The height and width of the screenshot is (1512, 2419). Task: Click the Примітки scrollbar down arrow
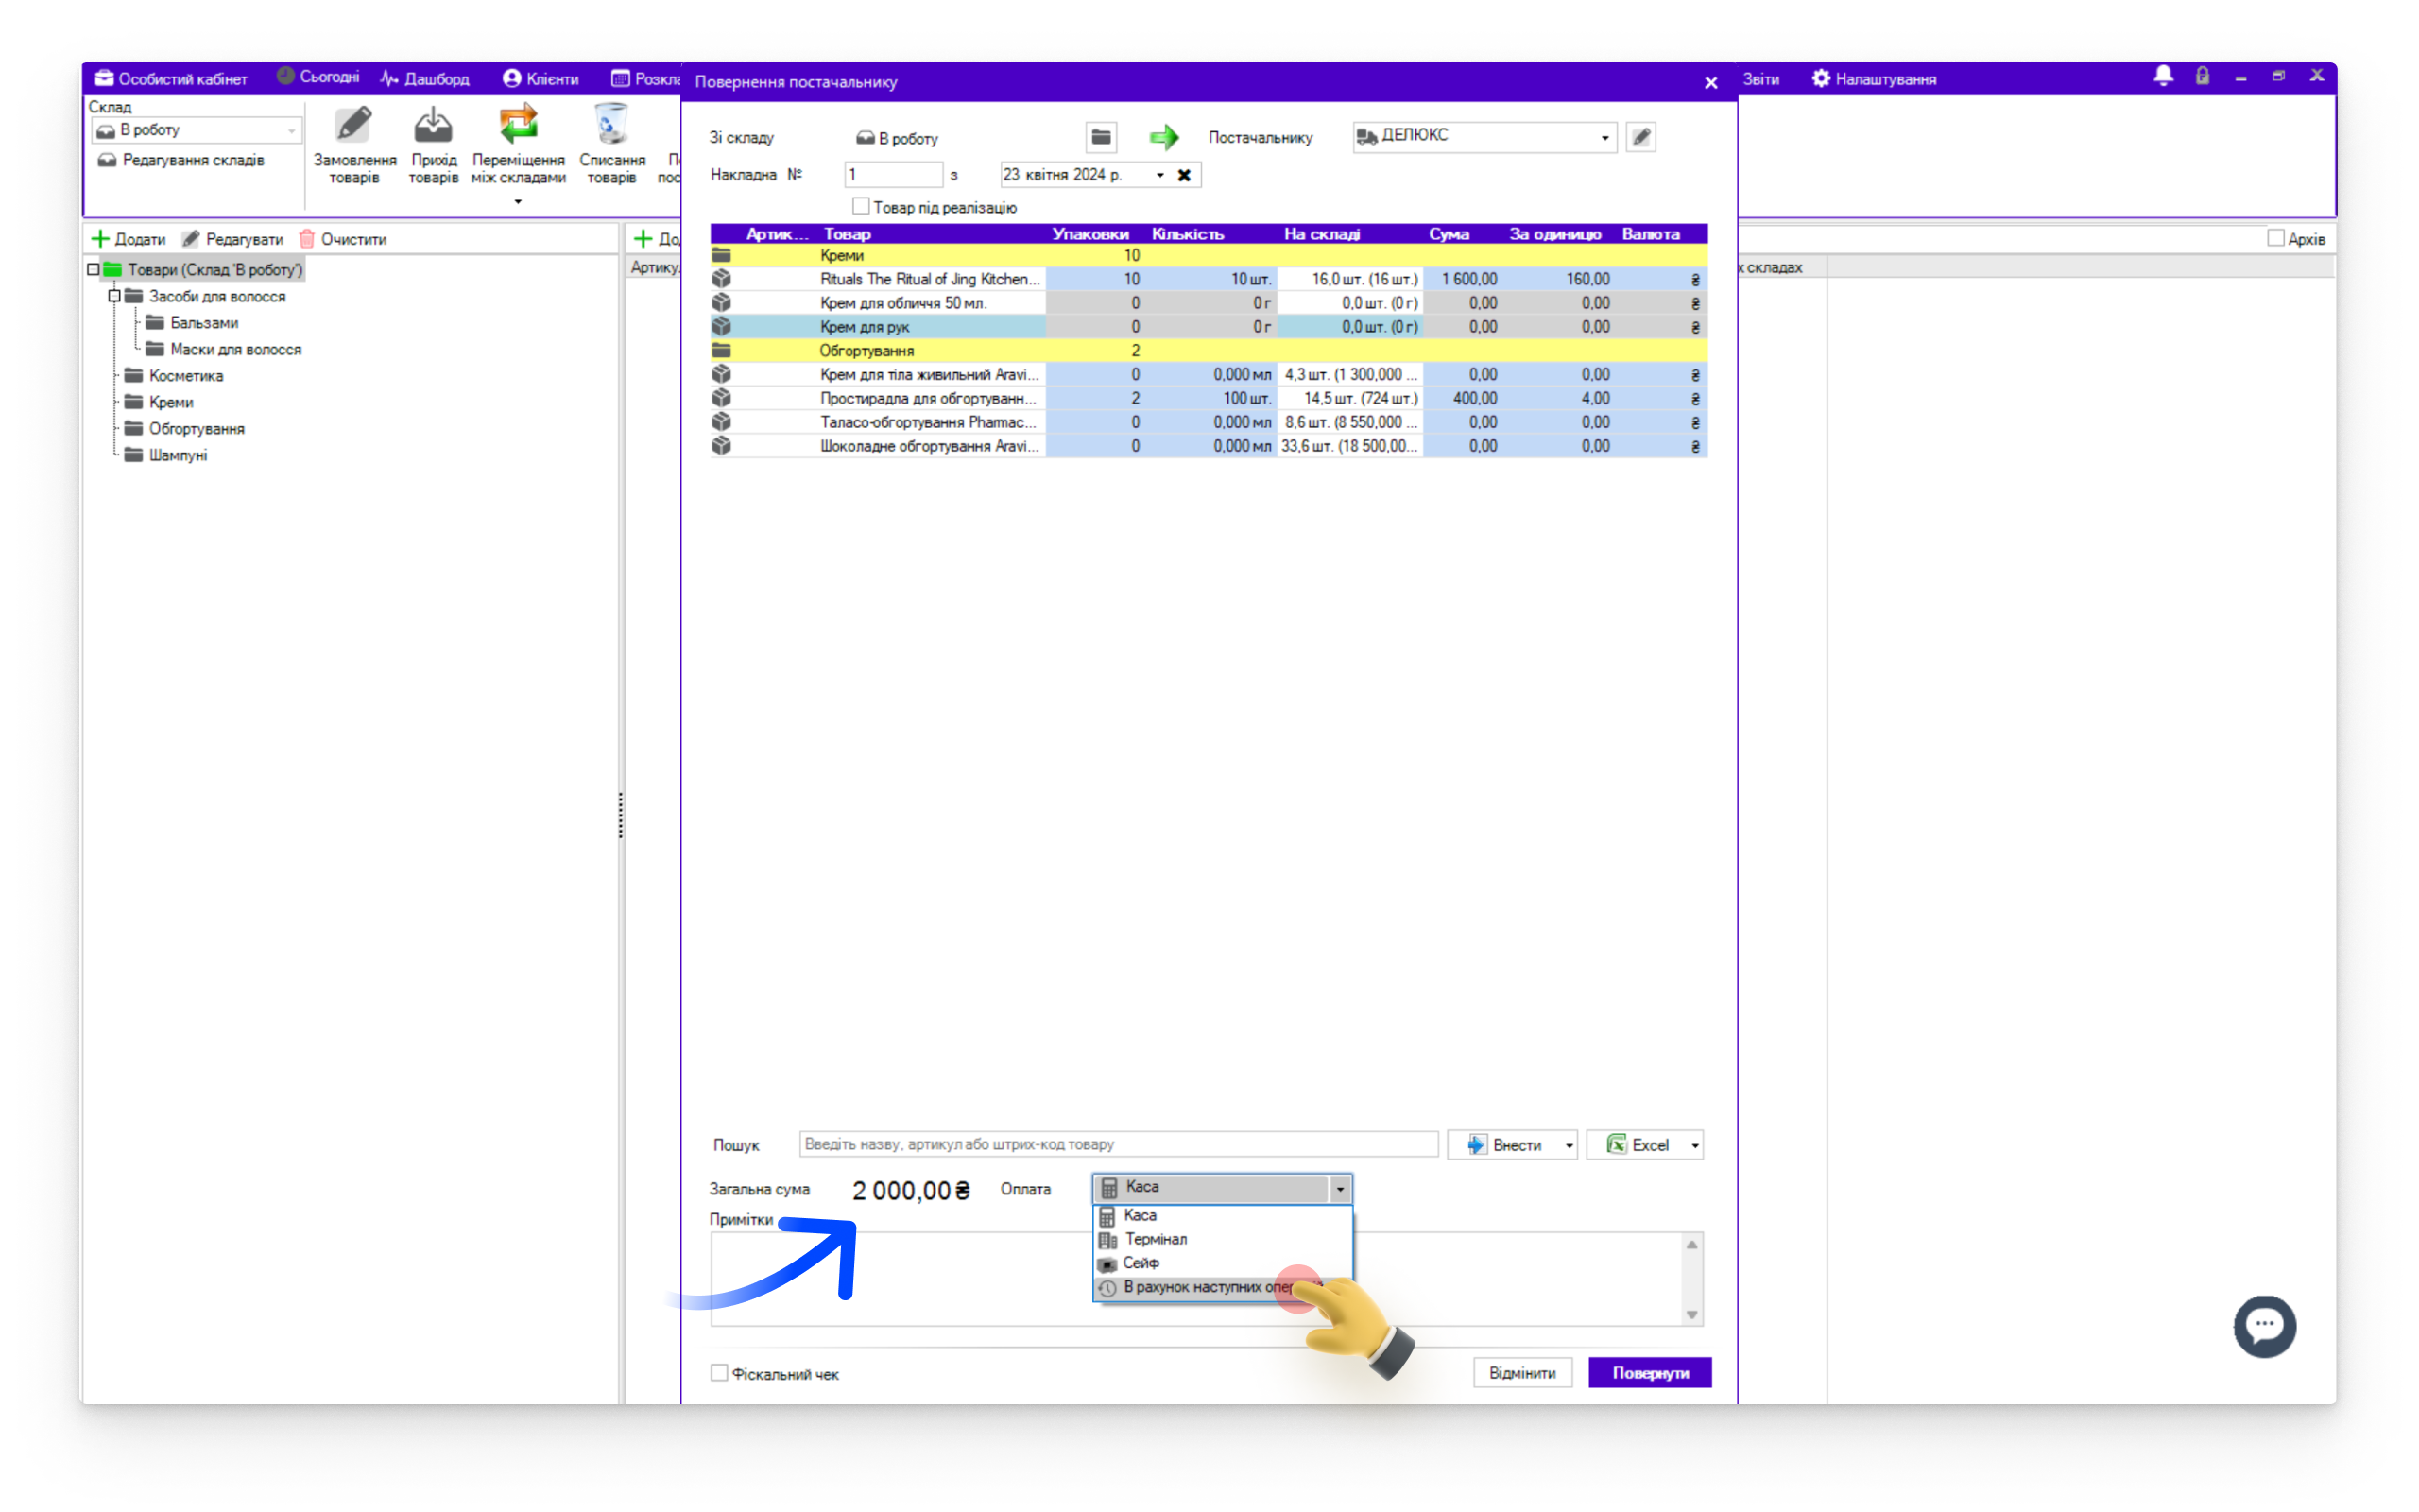coord(1691,1315)
